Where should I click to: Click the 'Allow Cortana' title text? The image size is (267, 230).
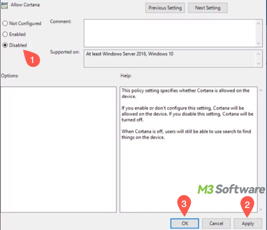coord(25,5)
